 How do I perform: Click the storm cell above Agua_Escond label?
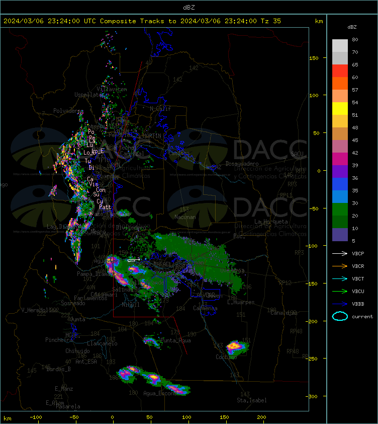coord(153,378)
